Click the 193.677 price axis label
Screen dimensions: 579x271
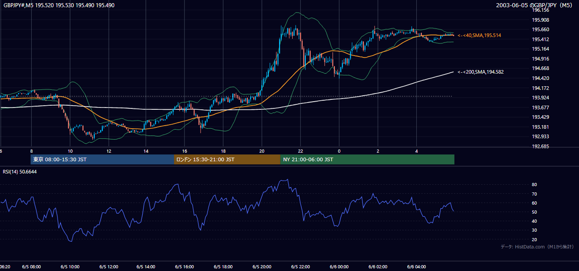coord(540,107)
